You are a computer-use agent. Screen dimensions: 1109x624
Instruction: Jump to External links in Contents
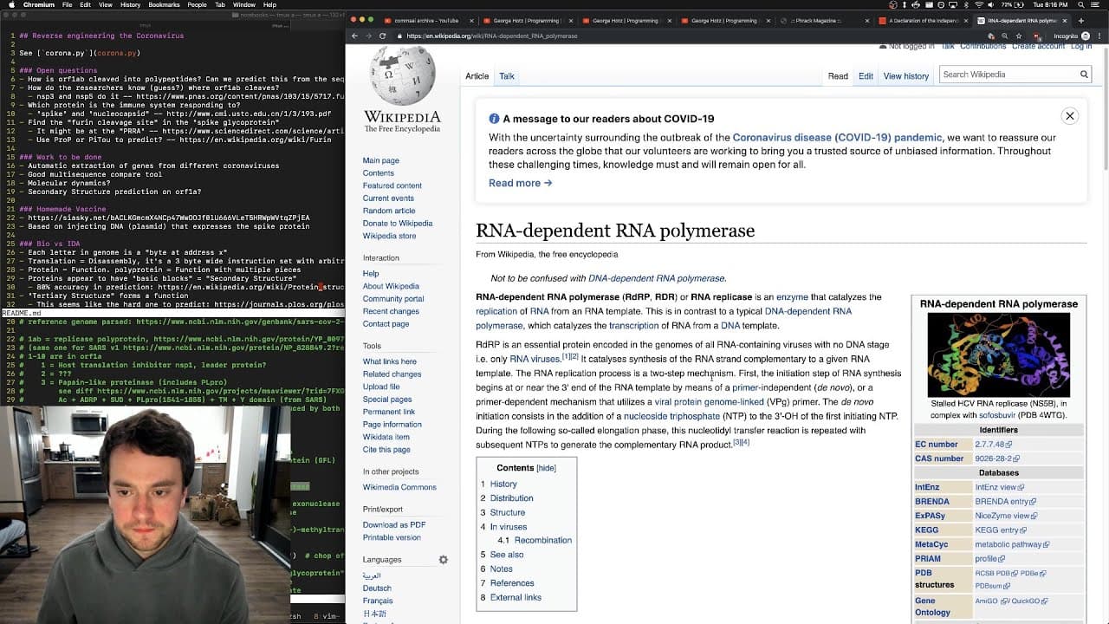click(x=516, y=598)
